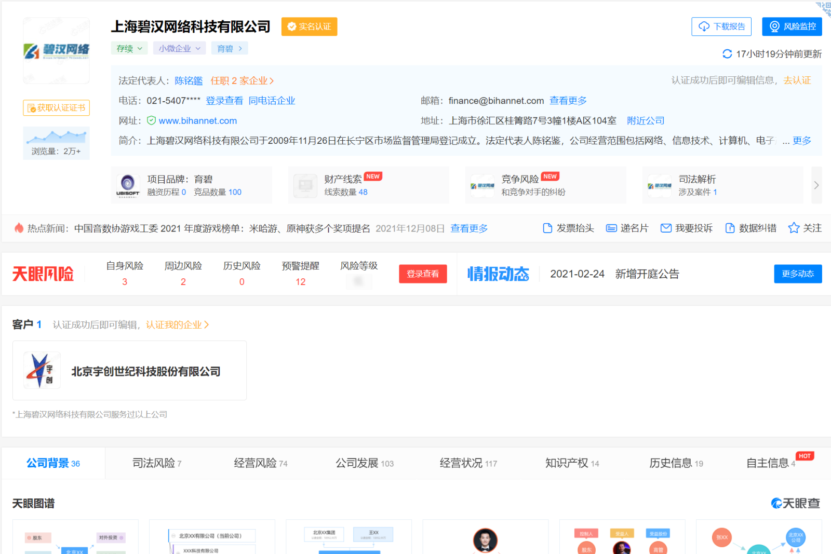Click the website verified shield icon
Image resolution: width=831 pixels, height=554 pixels.
(x=152, y=120)
